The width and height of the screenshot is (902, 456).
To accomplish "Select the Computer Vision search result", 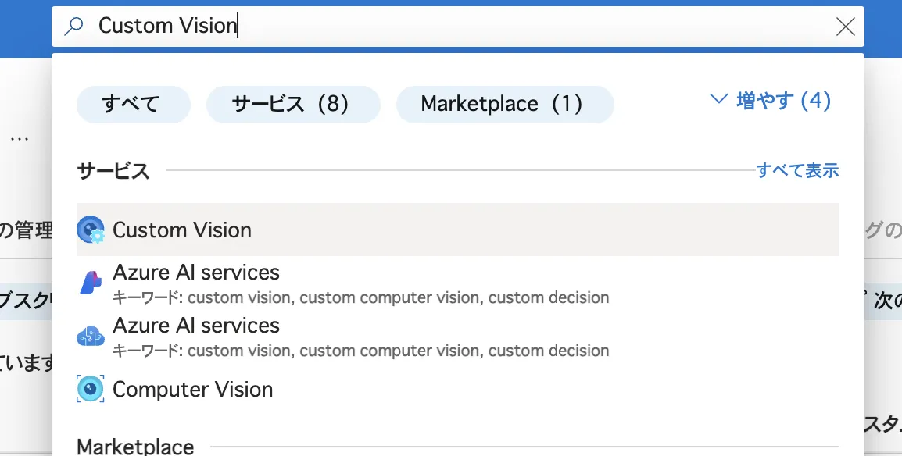I will coord(192,389).
